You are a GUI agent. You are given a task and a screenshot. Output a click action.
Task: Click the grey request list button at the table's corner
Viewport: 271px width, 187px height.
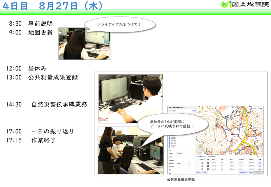pos(258,172)
